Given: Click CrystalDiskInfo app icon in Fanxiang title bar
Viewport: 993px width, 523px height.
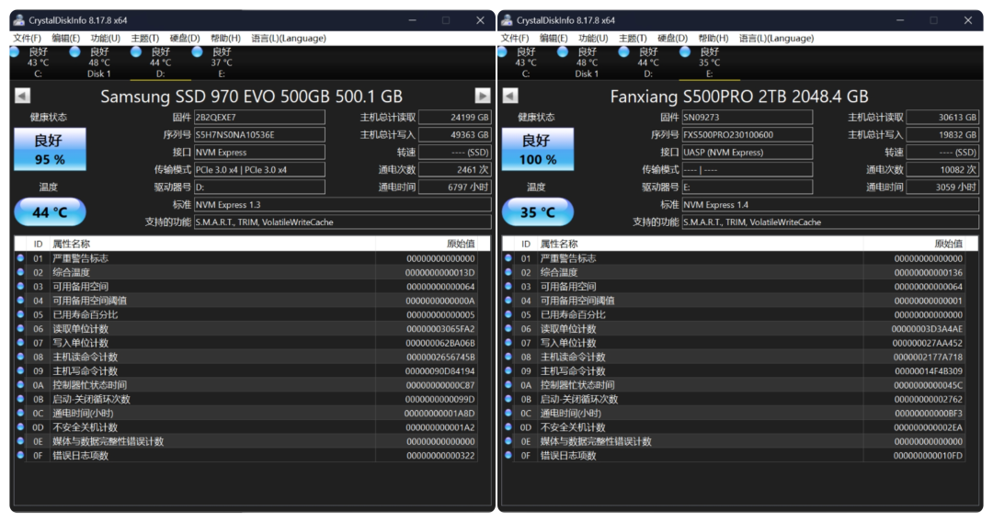Looking at the screenshot, I should [x=507, y=20].
